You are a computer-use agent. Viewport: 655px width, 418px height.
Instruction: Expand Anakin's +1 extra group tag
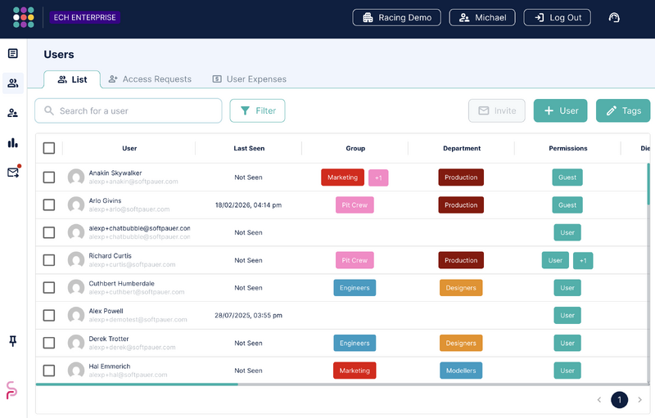378,178
